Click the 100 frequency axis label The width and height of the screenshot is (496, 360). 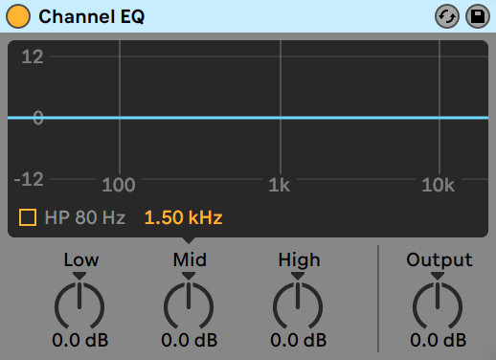point(119,185)
